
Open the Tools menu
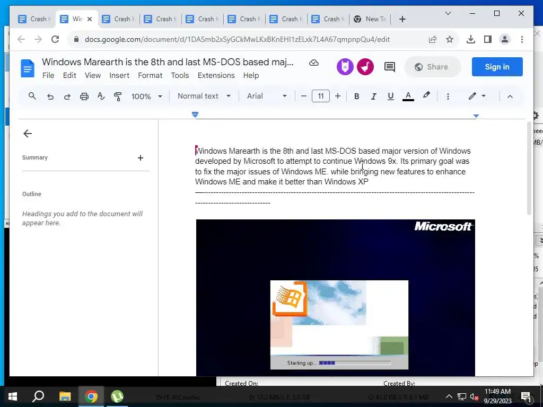coord(180,75)
